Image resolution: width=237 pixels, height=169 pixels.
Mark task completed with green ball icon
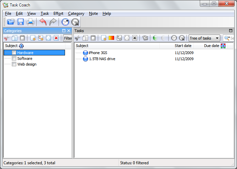[155, 38]
